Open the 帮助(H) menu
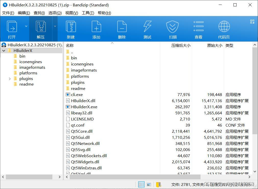 (x=104, y=13)
